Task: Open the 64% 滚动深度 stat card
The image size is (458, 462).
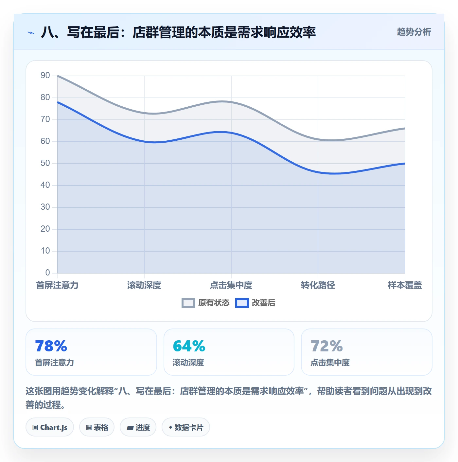Action: [229, 352]
